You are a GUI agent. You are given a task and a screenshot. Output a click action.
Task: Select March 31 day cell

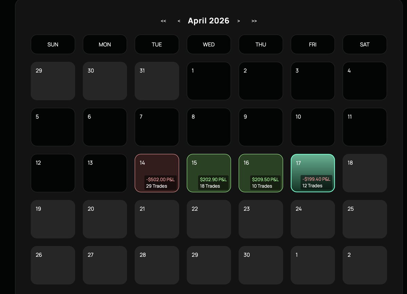157,81
